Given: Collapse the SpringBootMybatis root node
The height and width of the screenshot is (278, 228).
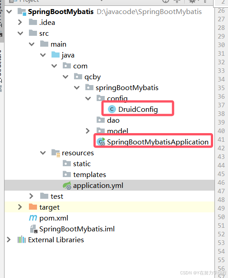Looking at the screenshot, I should (9, 12).
